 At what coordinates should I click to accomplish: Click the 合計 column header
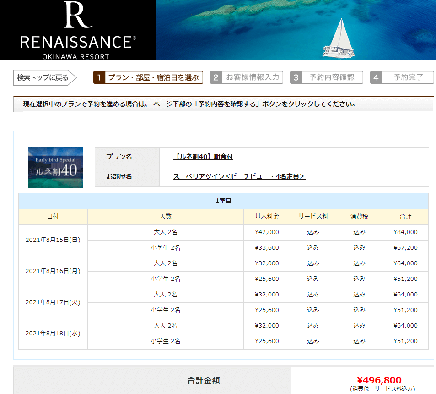[x=405, y=217]
